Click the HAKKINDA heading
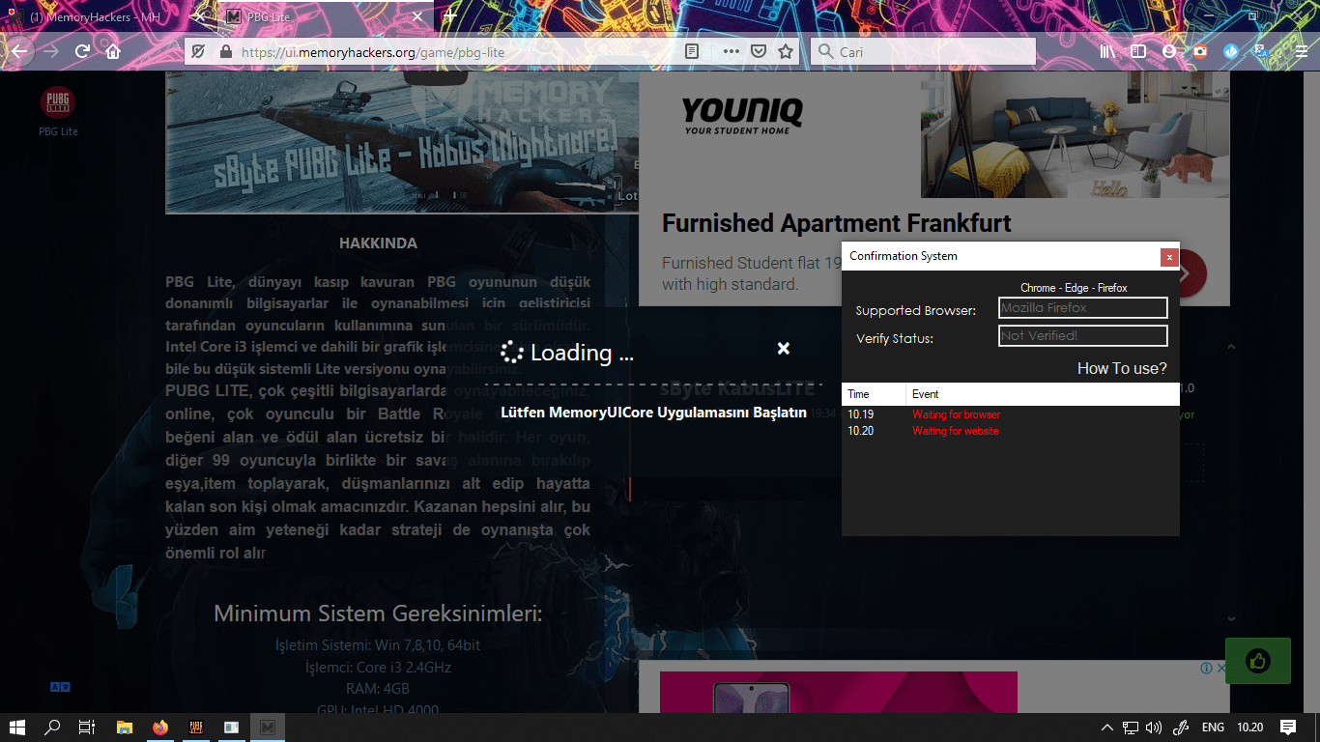The image size is (1320, 742). (378, 243)
